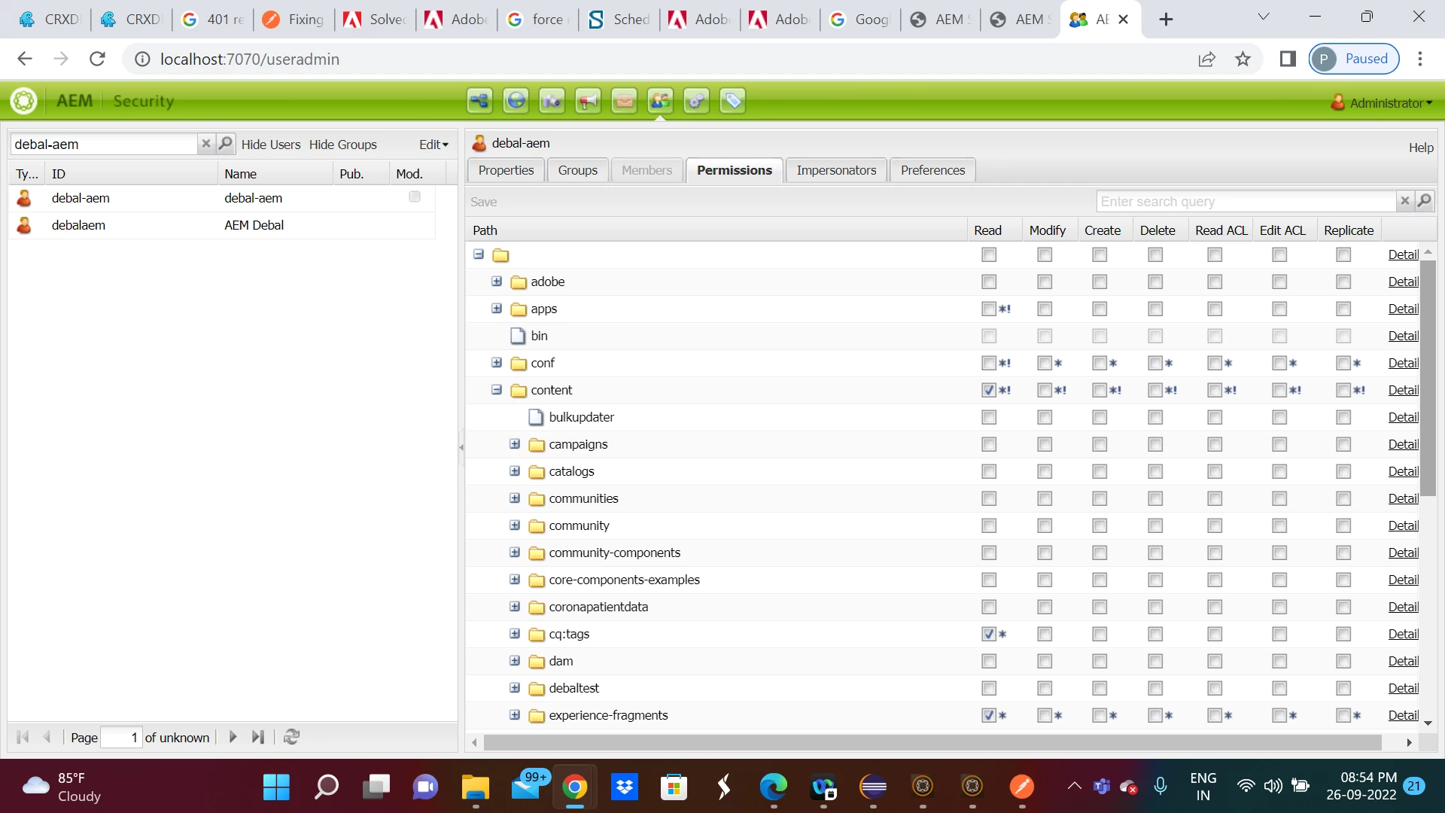
Task: Toggle Read checkbox for content folder
Action: point(989,390)
